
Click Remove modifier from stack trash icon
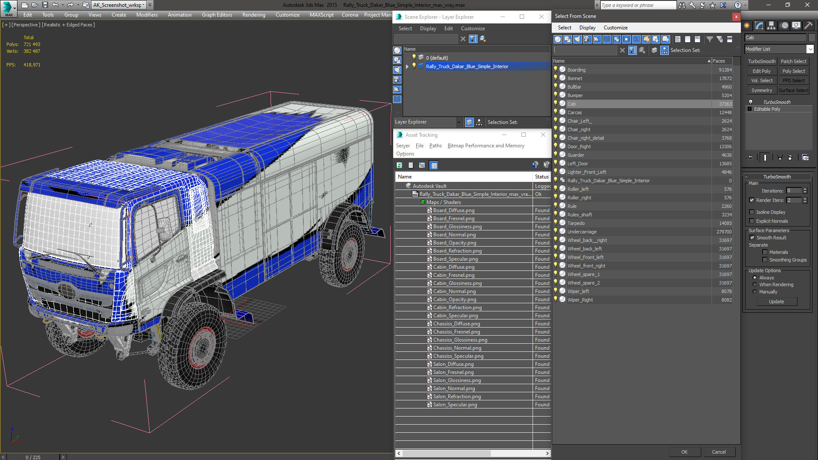[790, 158]
